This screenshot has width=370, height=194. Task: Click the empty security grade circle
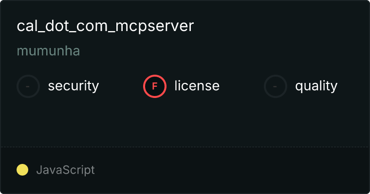28,86
